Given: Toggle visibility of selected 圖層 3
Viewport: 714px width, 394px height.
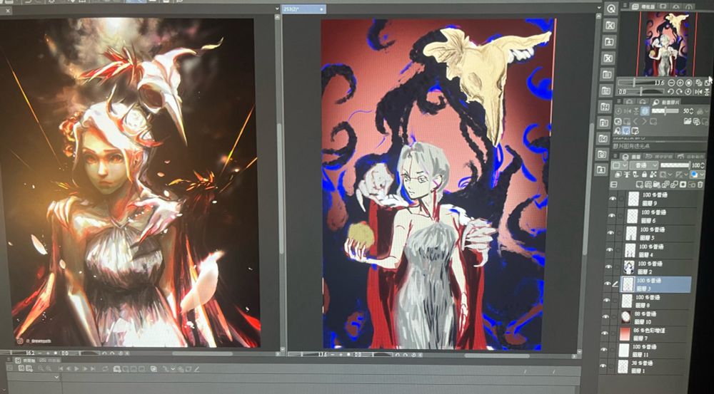Looking at the screenshot, I should [x=607, y=284].
